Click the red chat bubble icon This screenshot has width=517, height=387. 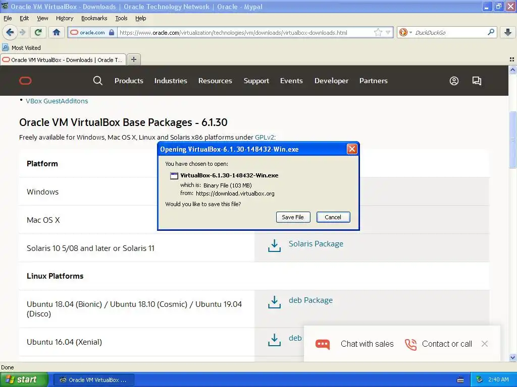(323, 344)
